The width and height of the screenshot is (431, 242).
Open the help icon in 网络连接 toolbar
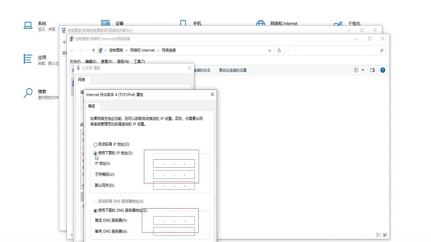[383, 70]
